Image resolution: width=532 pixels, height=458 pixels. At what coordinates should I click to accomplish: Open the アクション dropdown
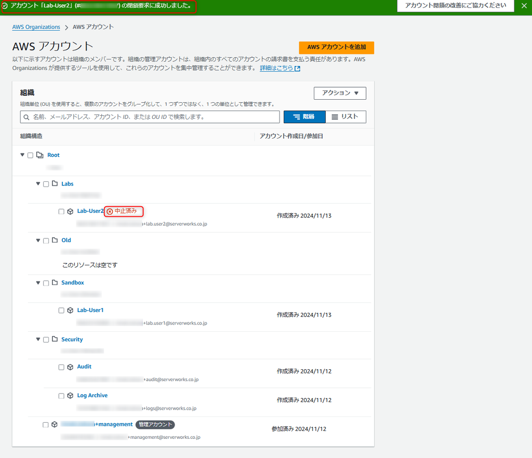[340, 93]
